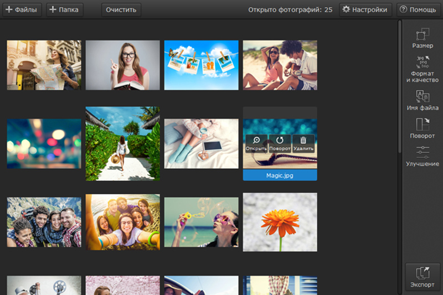The height and width of the screenshot is (295, 443).
Task: Click the Размер (resize) icon
Action: (423, 35)
